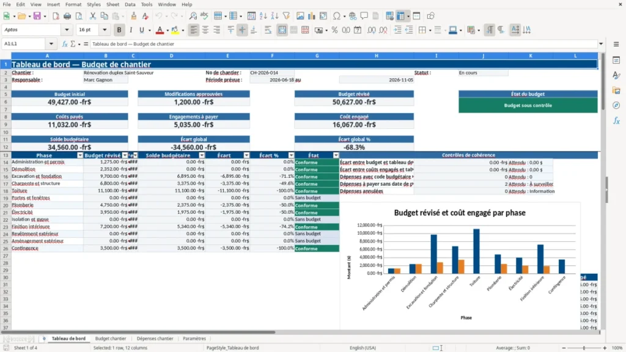Click the Clone formatting paintbrush icon
Viewport: 626px width, 352px height.
(134, 16)
